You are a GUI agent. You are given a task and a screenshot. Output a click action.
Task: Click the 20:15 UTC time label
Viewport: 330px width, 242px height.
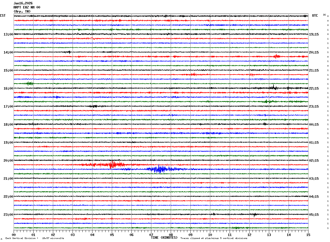314,52
